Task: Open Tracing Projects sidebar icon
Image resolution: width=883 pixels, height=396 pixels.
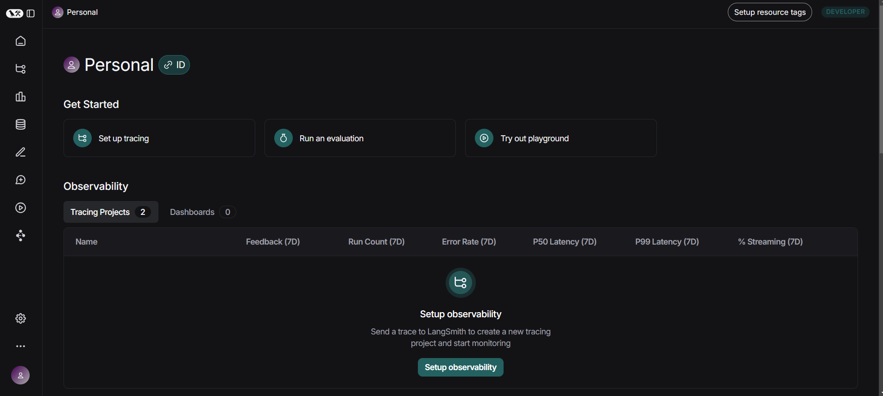Action: tap(20, 69)
